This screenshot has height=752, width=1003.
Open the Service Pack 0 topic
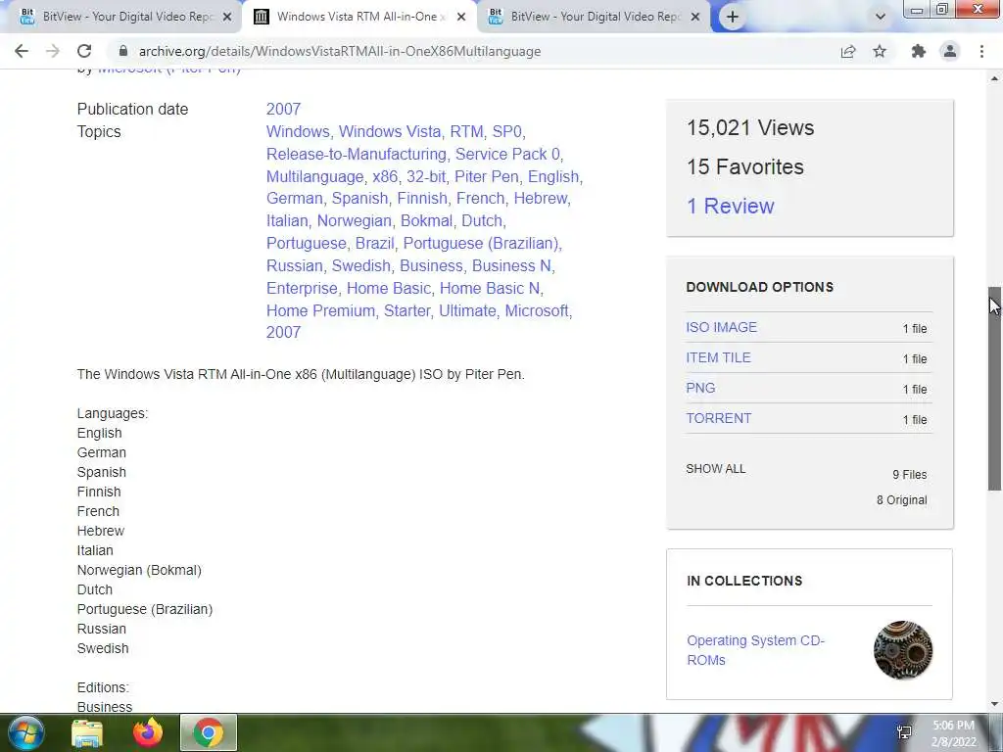(x=507, y=154)
